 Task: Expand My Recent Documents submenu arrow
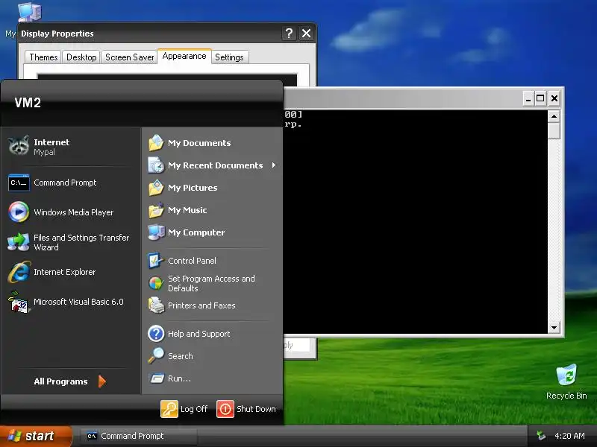click(274, 165)
